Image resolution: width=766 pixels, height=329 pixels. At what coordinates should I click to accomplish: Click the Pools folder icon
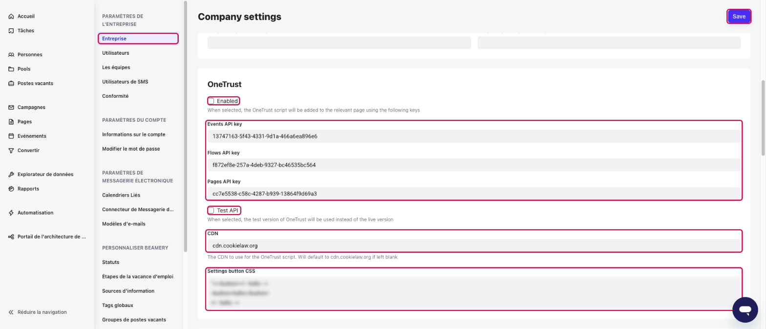11,69
